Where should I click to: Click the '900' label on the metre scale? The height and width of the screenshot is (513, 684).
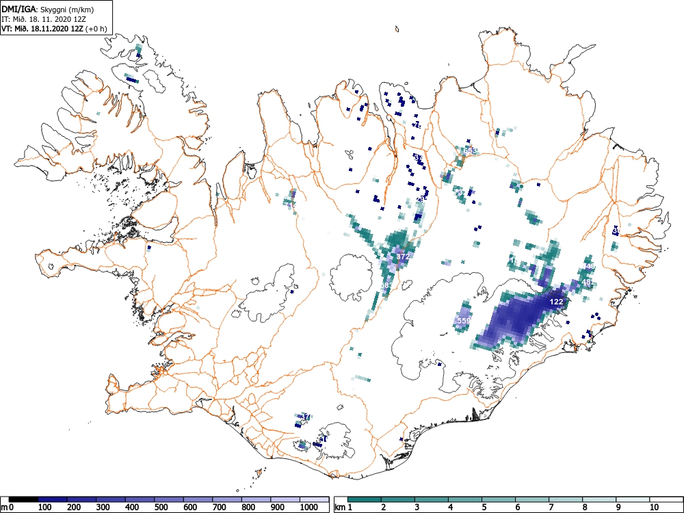278,508
